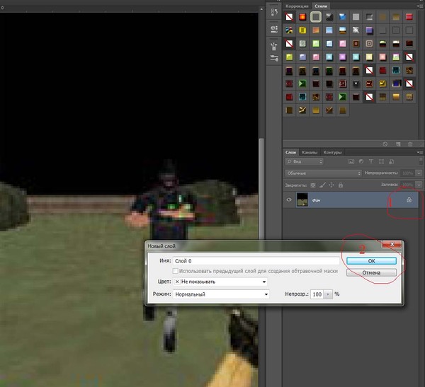Apply the solid gray style in first row
The width and height of the screenshot is (425, 387).
[356, 17]
